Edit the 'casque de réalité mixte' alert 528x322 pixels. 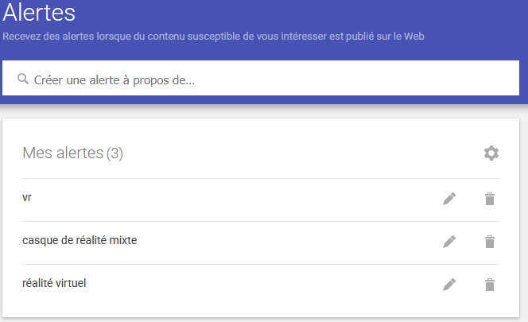point(449,242)
